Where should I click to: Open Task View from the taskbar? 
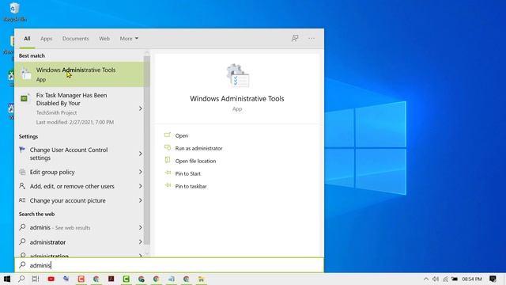pos(36,279)
